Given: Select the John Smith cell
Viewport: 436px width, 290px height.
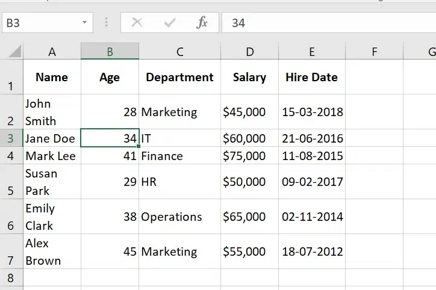Looking at the screenshot, I should coord(52,112).
